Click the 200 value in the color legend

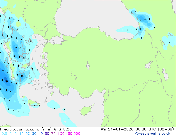point(77,134)
